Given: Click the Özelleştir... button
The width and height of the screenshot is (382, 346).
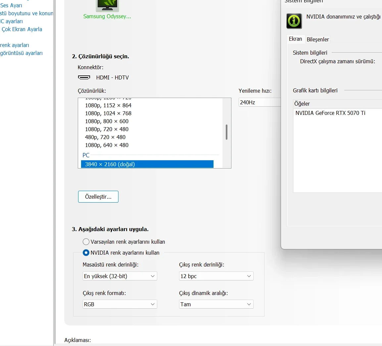Looking at the screenshot, I should point(98,197).
